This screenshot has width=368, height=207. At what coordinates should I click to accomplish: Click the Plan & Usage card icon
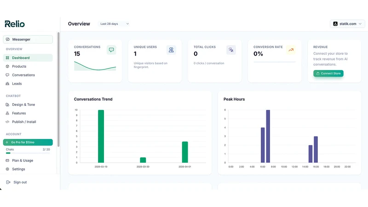[7, 161]
